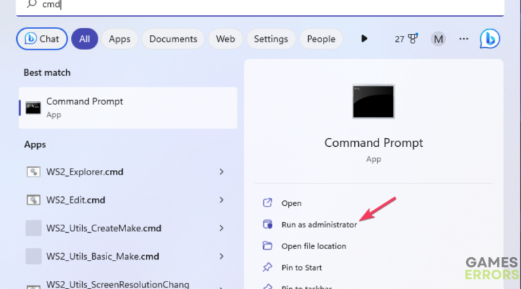Select the Documents filter tab

(x=173, y=39)
